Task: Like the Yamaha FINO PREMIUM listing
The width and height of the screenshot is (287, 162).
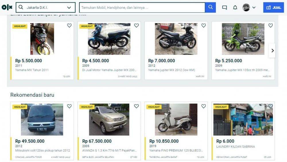Action: point(203,106)
